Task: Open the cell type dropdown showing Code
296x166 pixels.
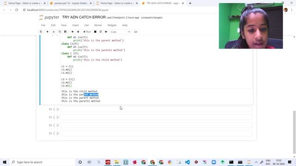Action: [120, 32]
